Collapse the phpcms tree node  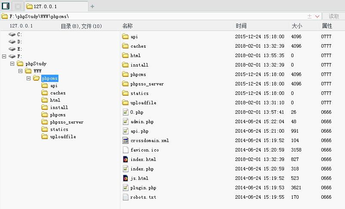pos(29,78)
